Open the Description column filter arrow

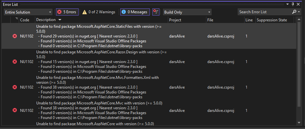[60, 20]
